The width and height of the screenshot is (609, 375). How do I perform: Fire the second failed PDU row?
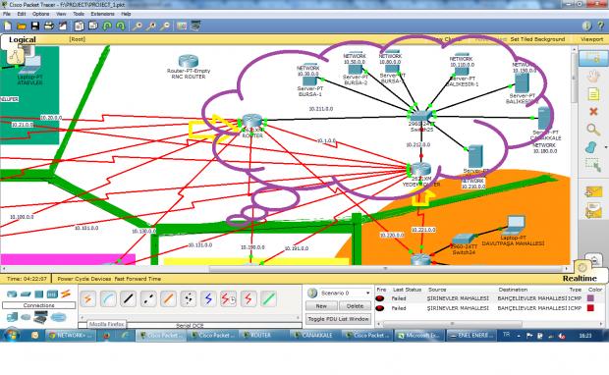tap(380, 308)
